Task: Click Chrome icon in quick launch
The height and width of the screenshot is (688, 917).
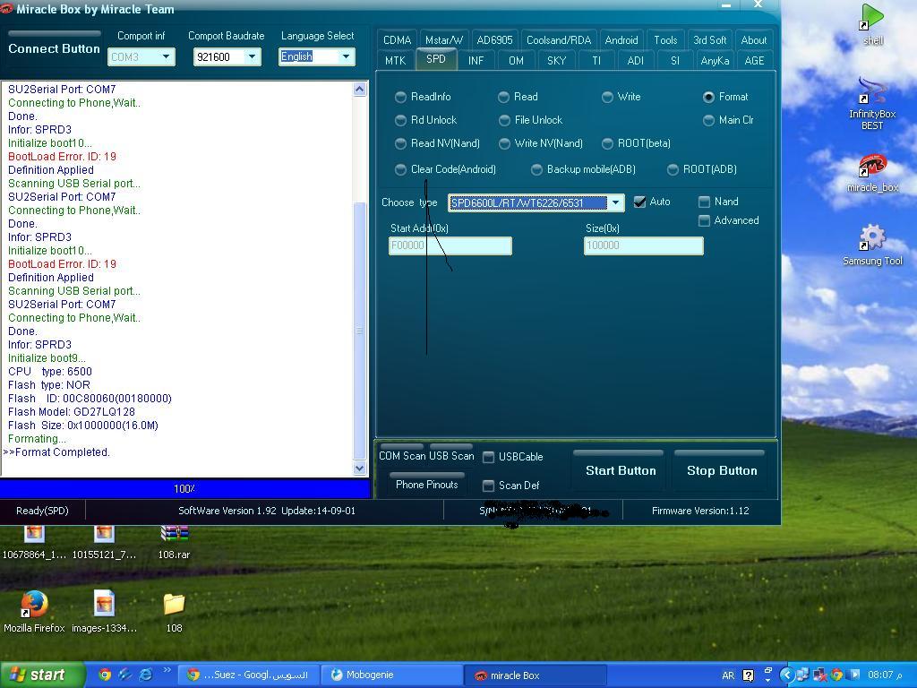Action: (105, 675)
